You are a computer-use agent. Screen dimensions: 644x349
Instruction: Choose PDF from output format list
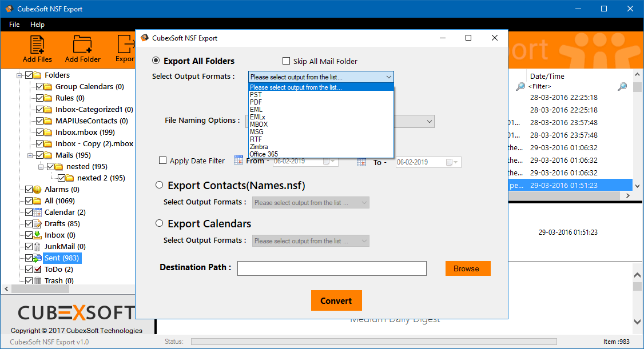(321, 102)
